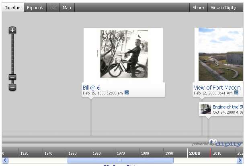The image size is (246, 166).
Task: Click the zoom in plus button
Action: pos(12,30)
